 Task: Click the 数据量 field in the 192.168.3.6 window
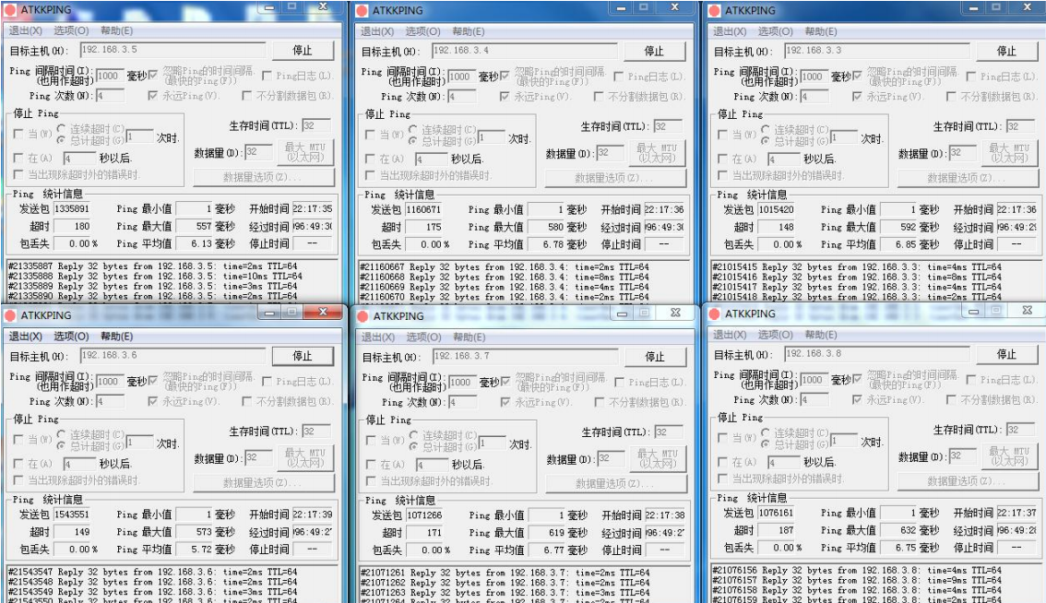pyautogui.click(x=258, y=458)
